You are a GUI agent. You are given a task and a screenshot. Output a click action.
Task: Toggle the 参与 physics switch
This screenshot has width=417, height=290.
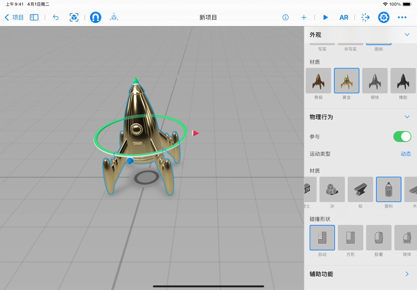coord(402,137)
